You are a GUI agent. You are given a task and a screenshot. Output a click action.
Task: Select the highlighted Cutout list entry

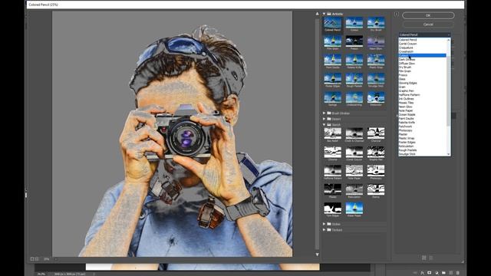[x=422, y=55]
